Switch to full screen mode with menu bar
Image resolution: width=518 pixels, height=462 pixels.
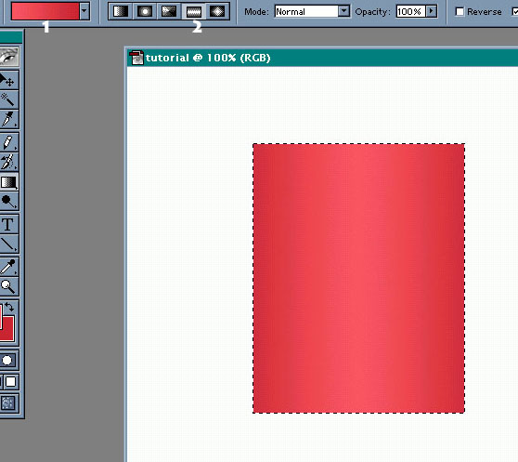click(x=10, y=382)
